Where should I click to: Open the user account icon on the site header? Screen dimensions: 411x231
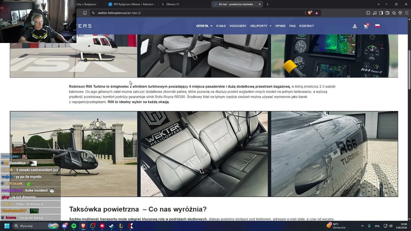pos(355,26)
